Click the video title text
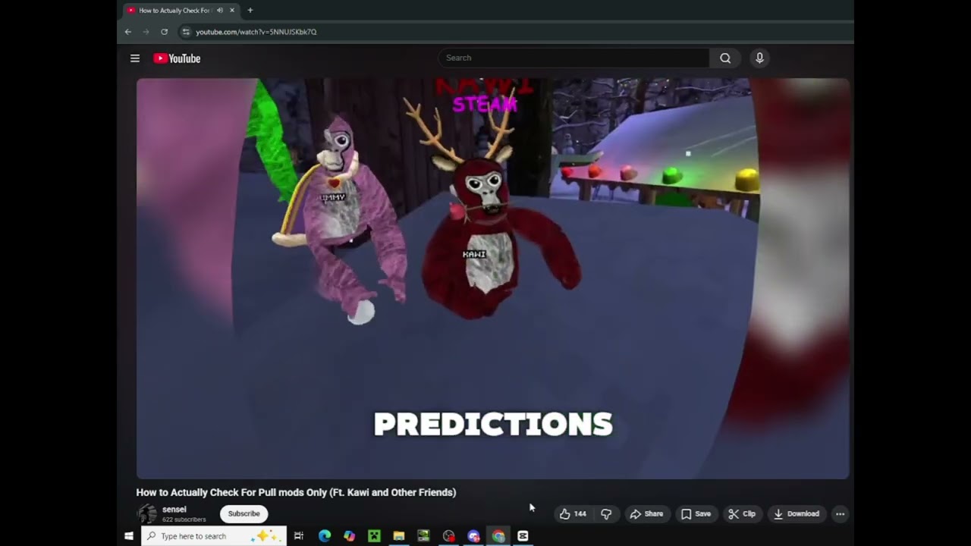 click(296, 492)
